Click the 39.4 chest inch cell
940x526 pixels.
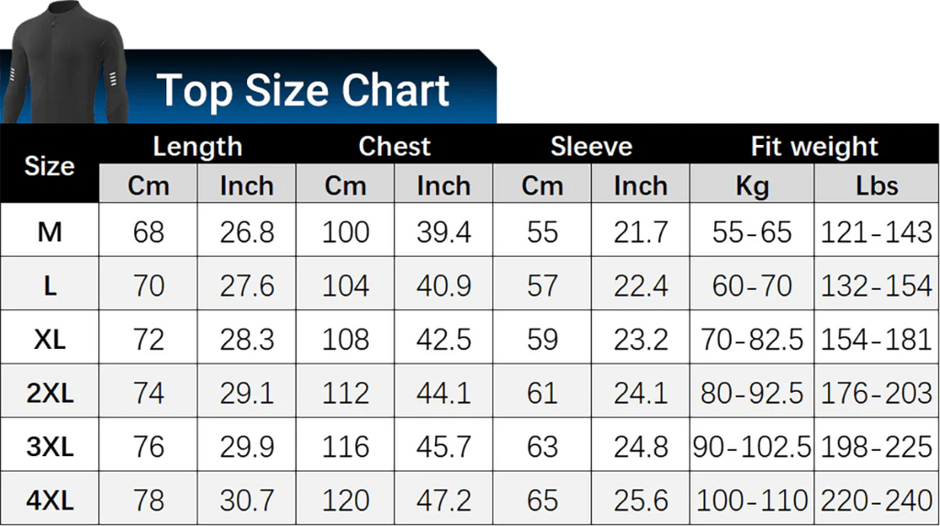click(443, 231)
